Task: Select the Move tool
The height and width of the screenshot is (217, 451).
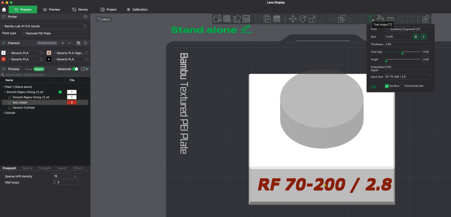Action: point(293,19)
